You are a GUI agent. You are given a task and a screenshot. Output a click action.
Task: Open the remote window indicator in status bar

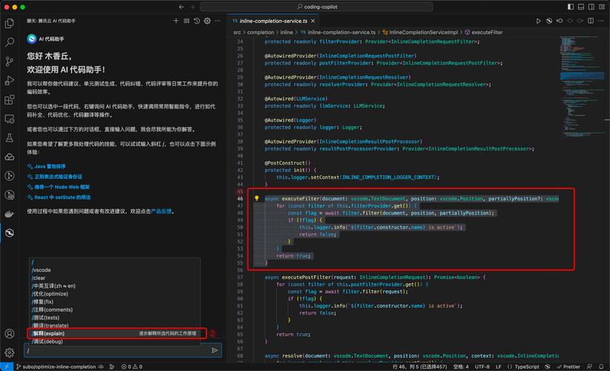tap(7, 367)
